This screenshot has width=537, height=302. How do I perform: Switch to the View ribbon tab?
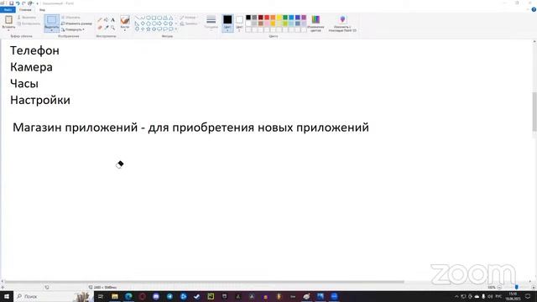(42, 10)
